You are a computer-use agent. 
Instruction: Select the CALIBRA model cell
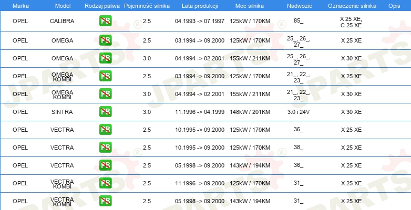(62, 21)
